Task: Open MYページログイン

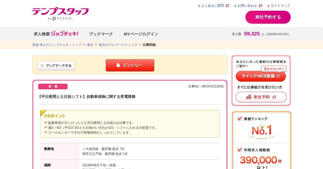Action: coord(141,34)
